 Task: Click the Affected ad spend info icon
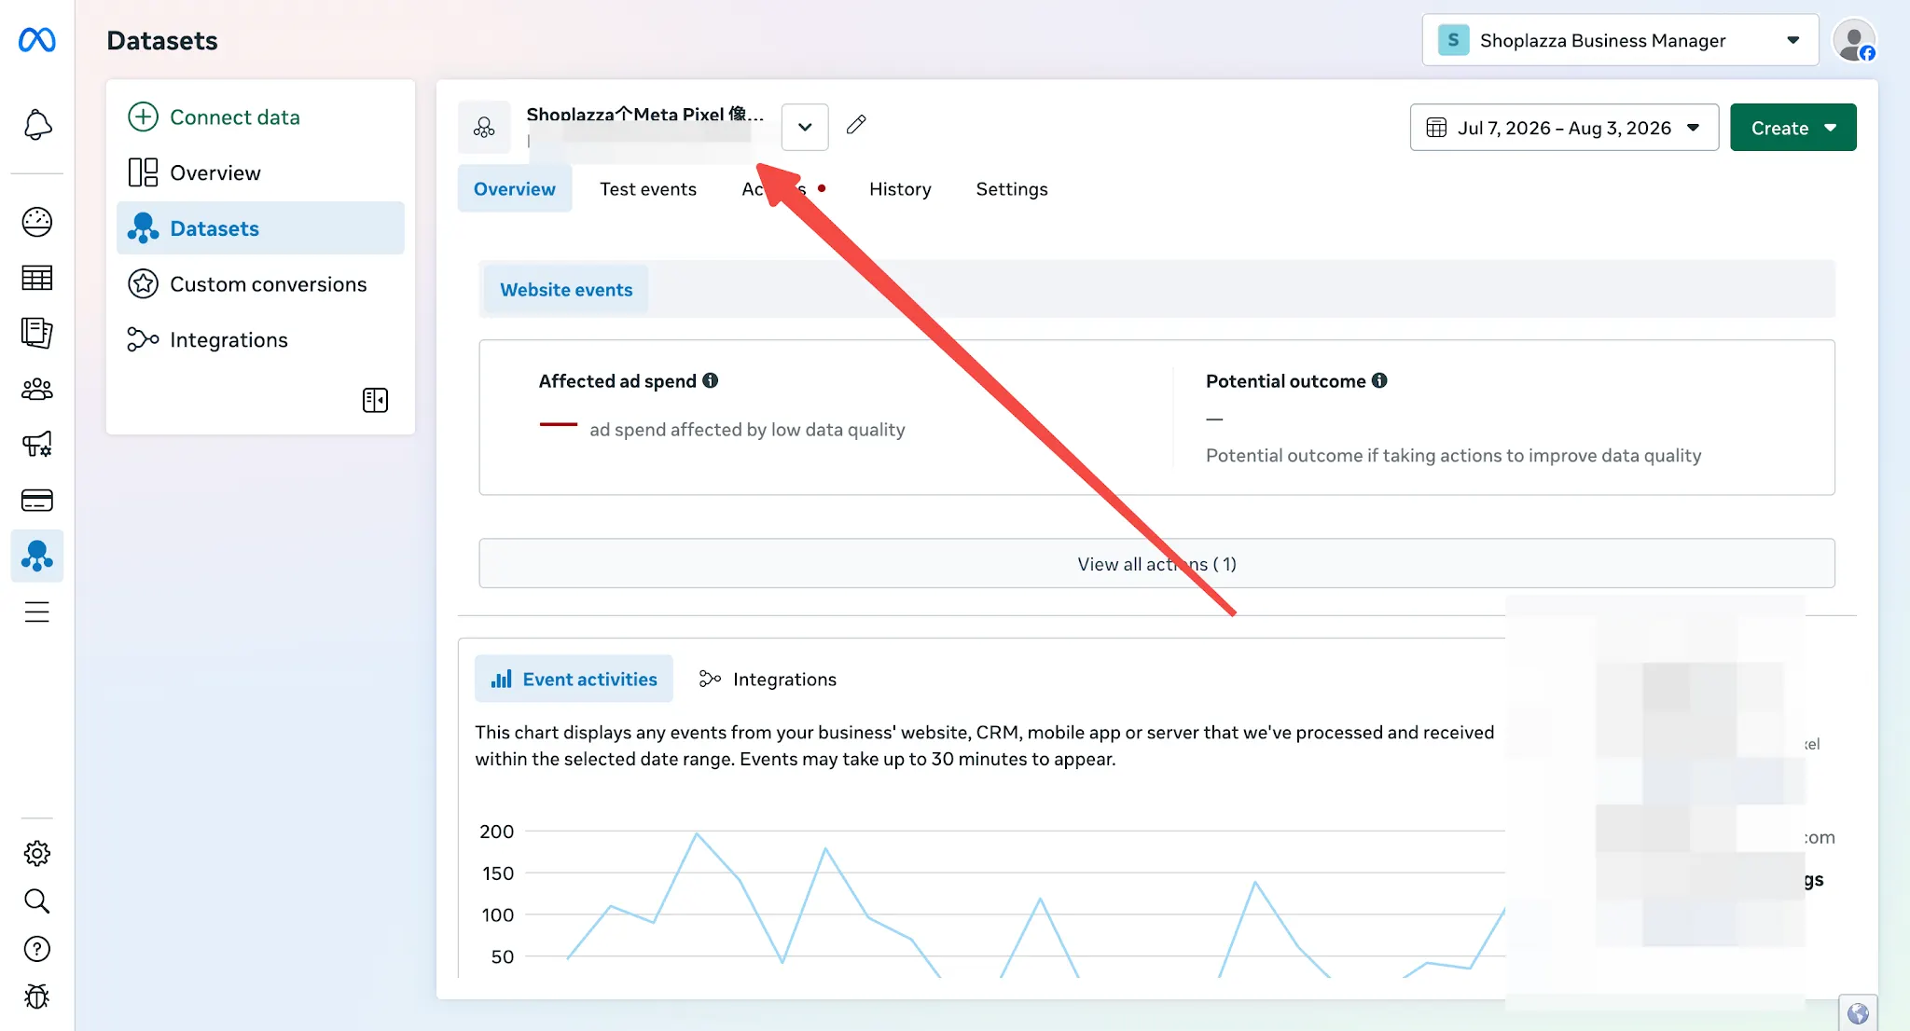pyautogui.click(x=711, y=380)
